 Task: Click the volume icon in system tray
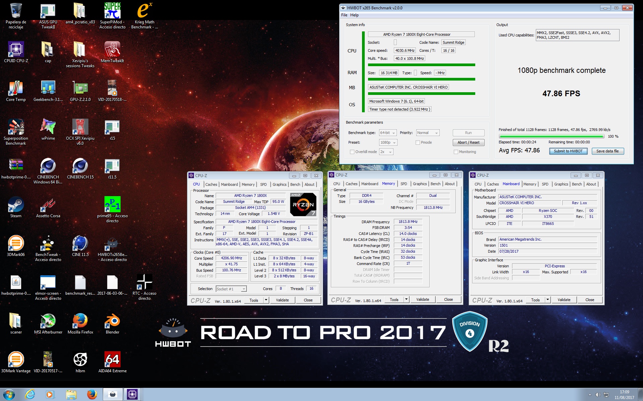click(x=598, y=395)
